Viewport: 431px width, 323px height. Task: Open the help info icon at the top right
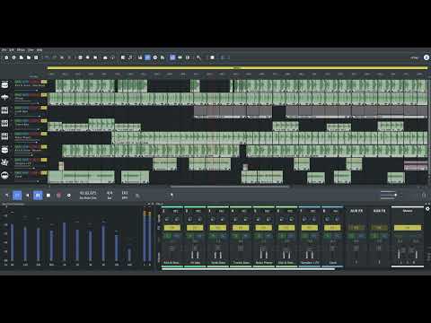pyautogui.click(x=427, y=57)
